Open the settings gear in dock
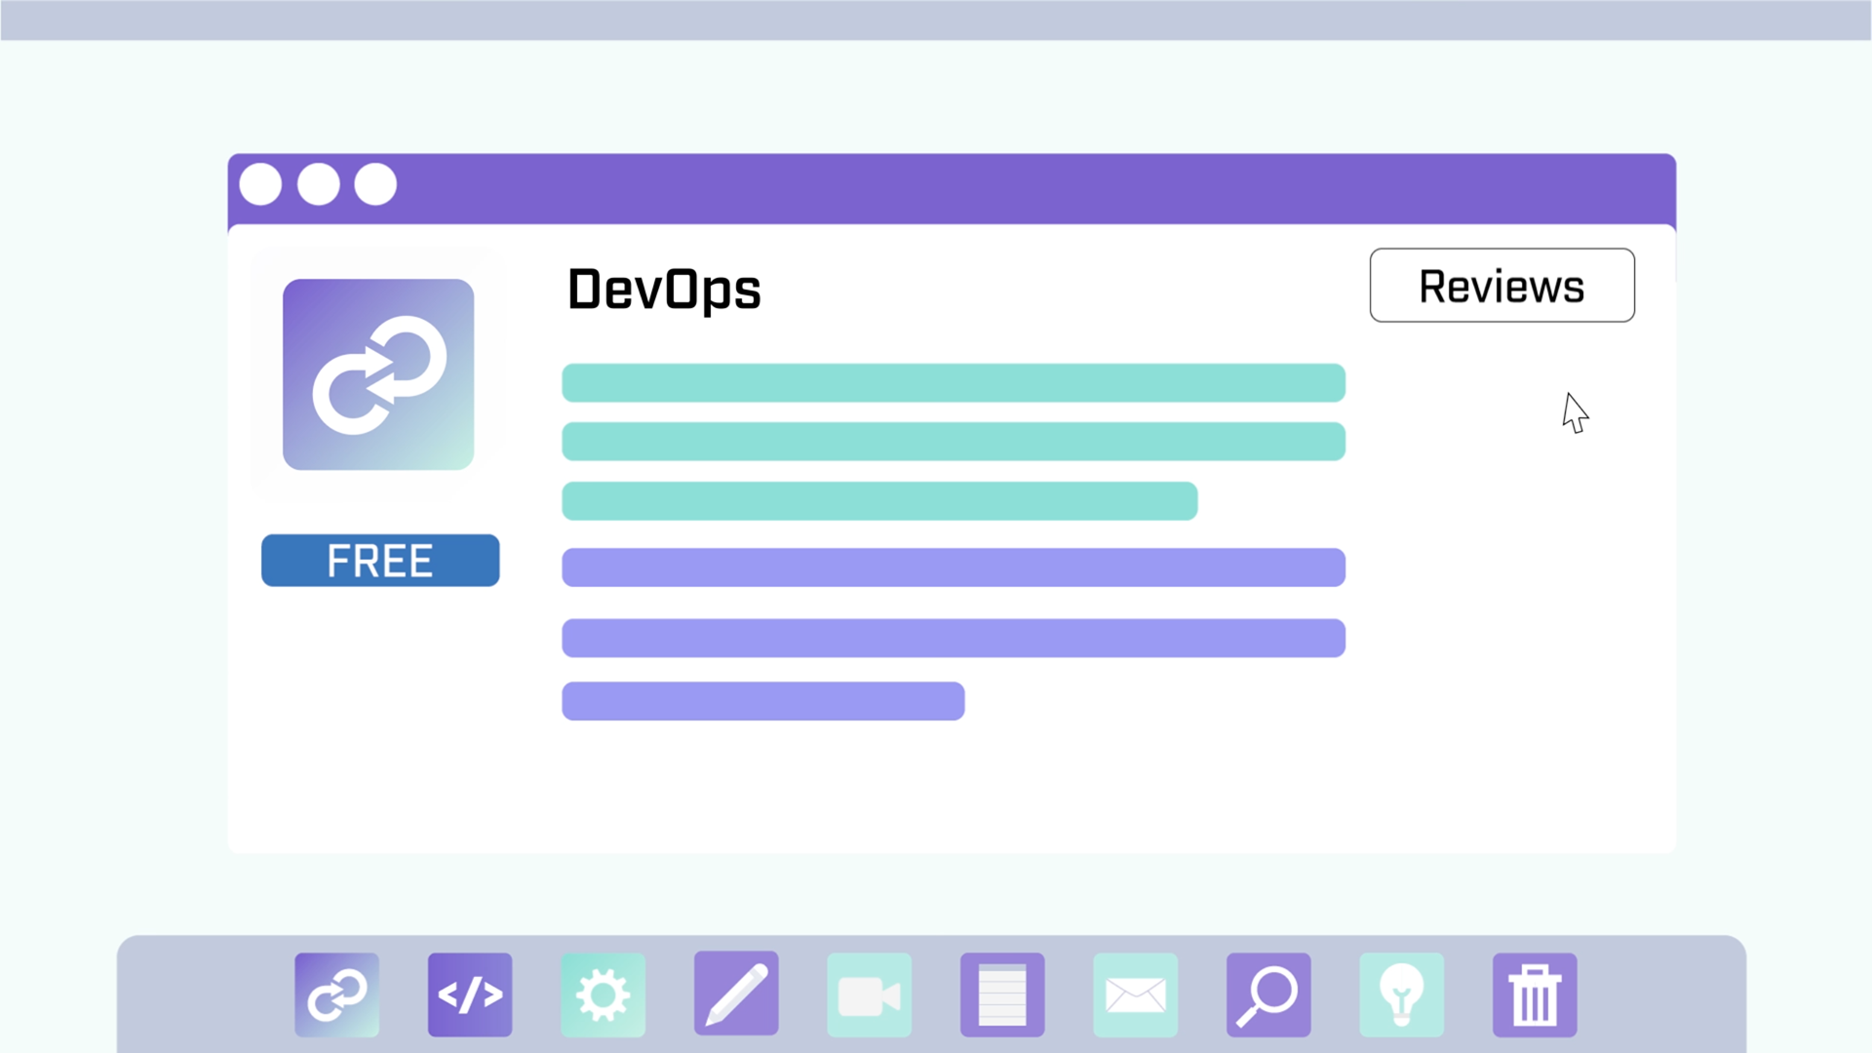This screenshot has width=1872, height=1053. coord(603,994)
